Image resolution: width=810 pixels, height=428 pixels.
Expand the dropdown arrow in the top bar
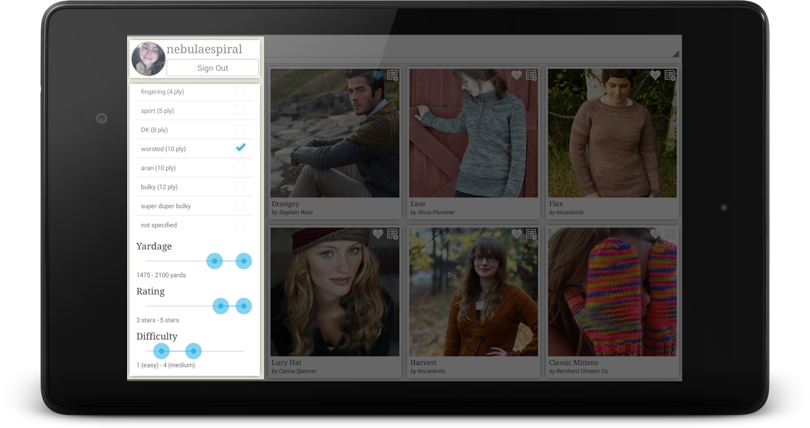point(675,54)
